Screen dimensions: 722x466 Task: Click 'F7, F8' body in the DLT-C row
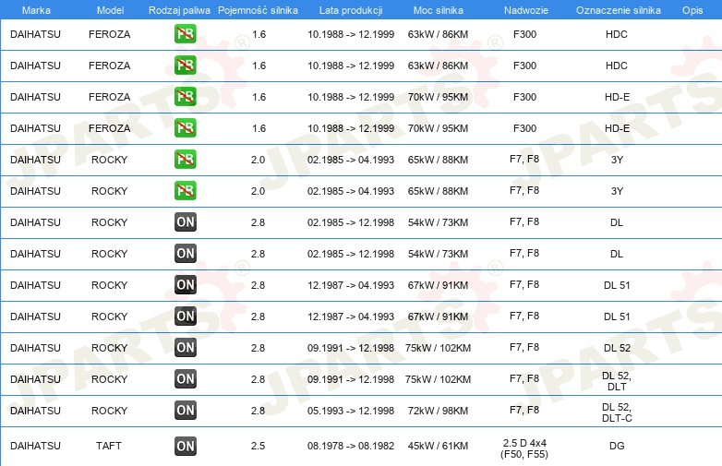point(524,410)
